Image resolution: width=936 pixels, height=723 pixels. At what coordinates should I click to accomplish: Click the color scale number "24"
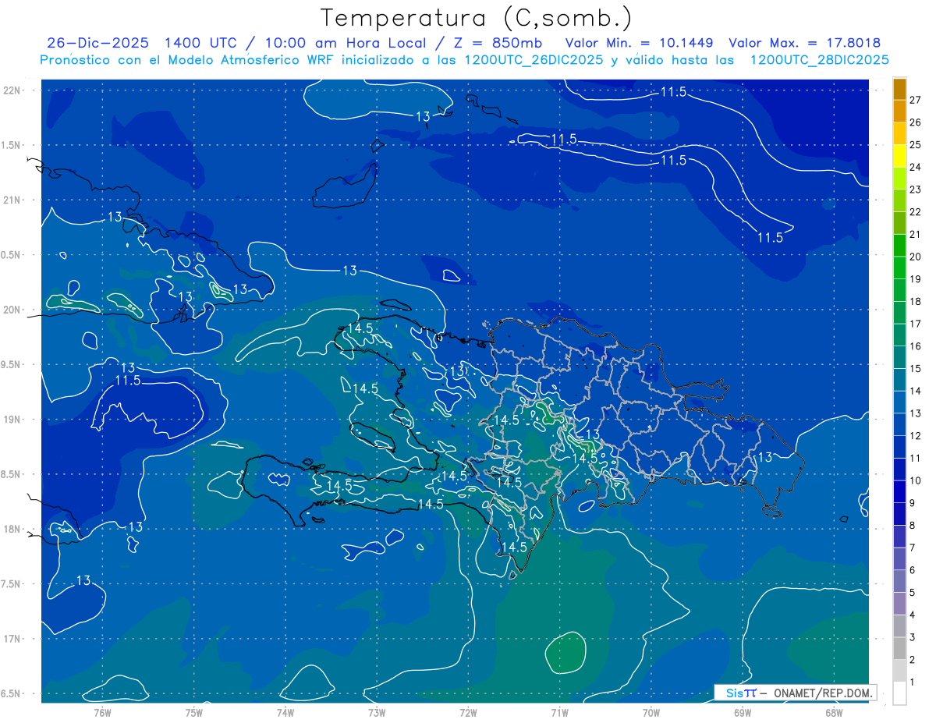(x=916, y=167)
